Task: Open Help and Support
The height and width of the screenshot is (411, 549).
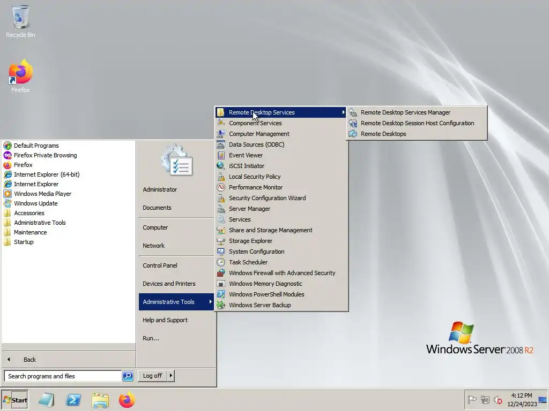Action: 176,320
